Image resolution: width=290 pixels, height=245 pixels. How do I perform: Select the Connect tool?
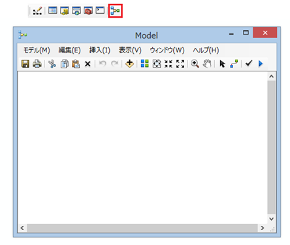pyautogui.click(x=234, y=64)
